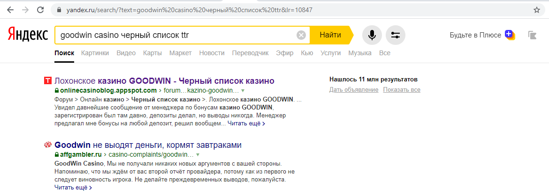Clear the search query with the X icon

coord(301,35)
